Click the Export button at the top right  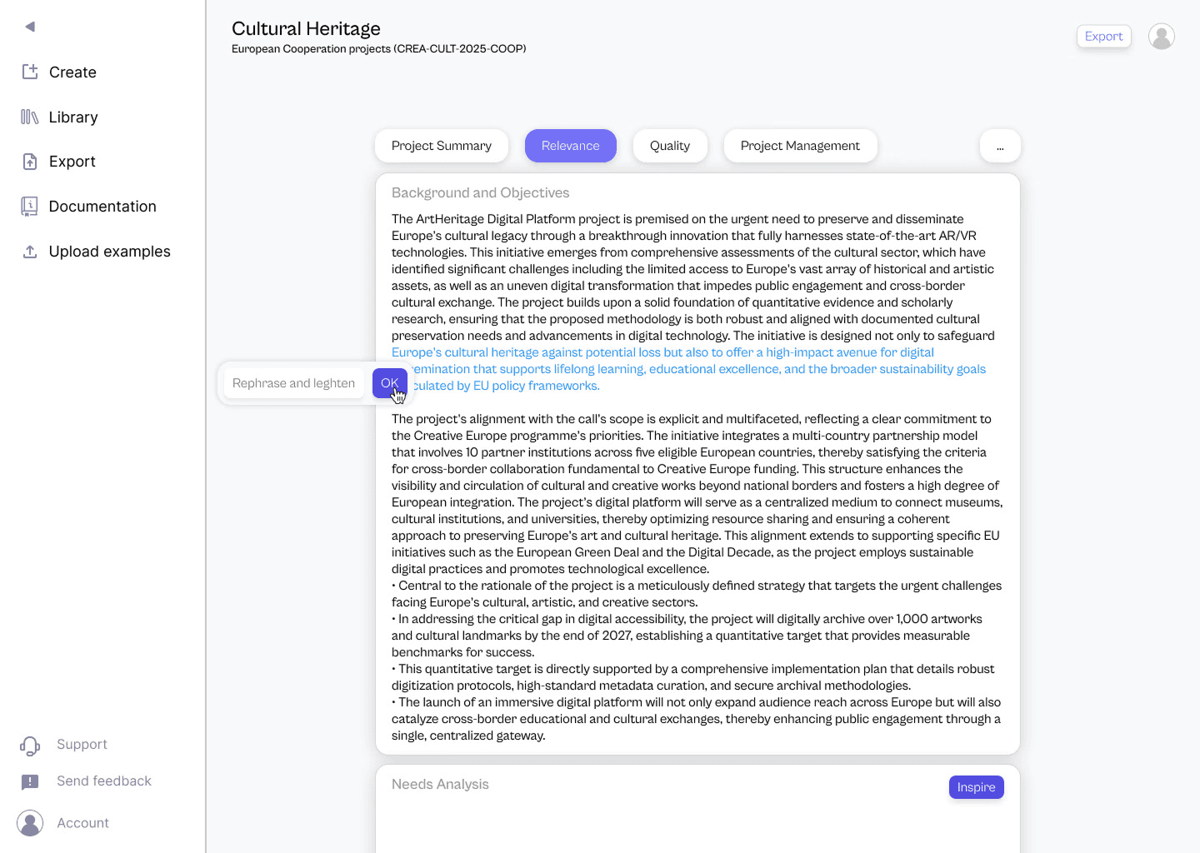[x=1103, y=36]
